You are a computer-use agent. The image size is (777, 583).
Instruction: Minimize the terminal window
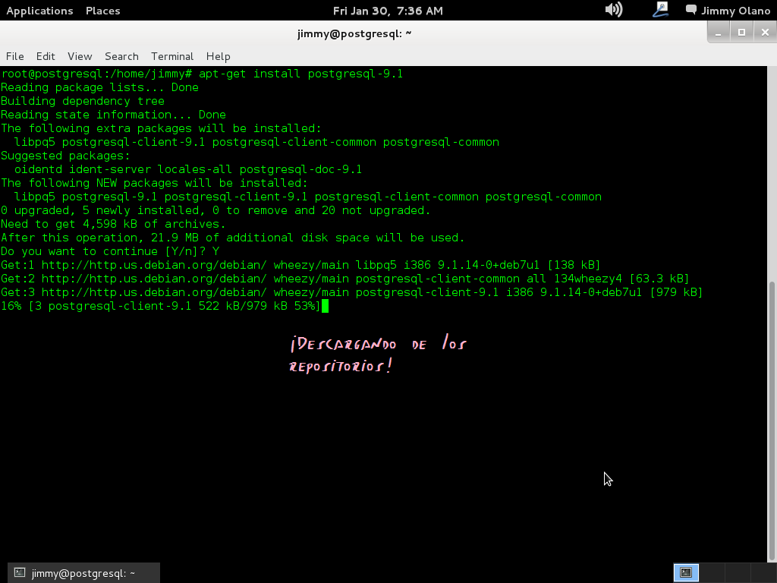pyautogui.click(x=718, y=32)
